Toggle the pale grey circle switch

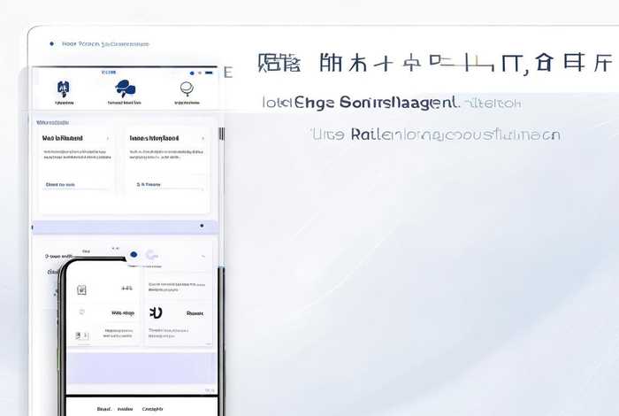coord(150,255)
